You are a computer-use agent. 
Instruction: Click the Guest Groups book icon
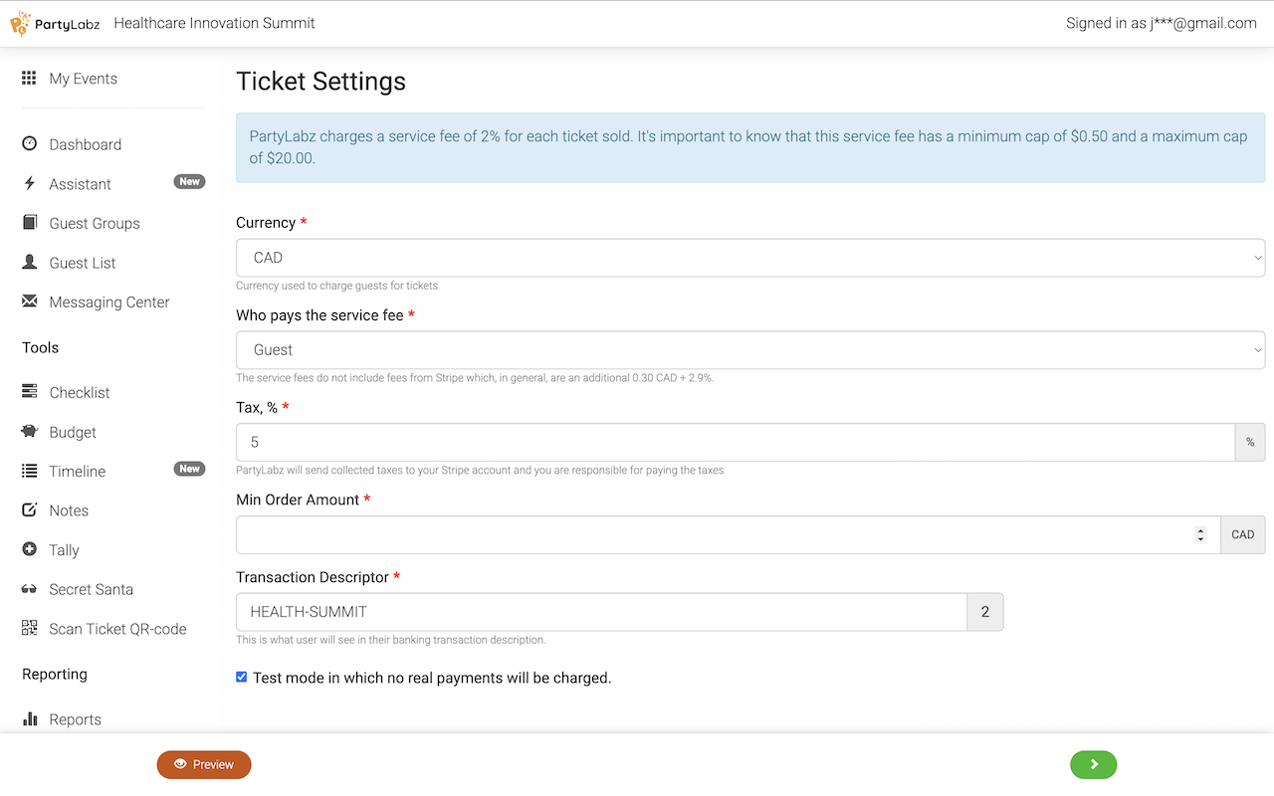(29, 223)
